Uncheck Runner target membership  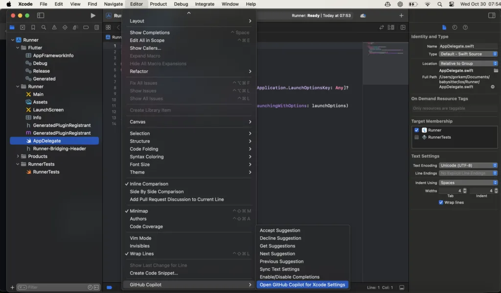[417, 130]
